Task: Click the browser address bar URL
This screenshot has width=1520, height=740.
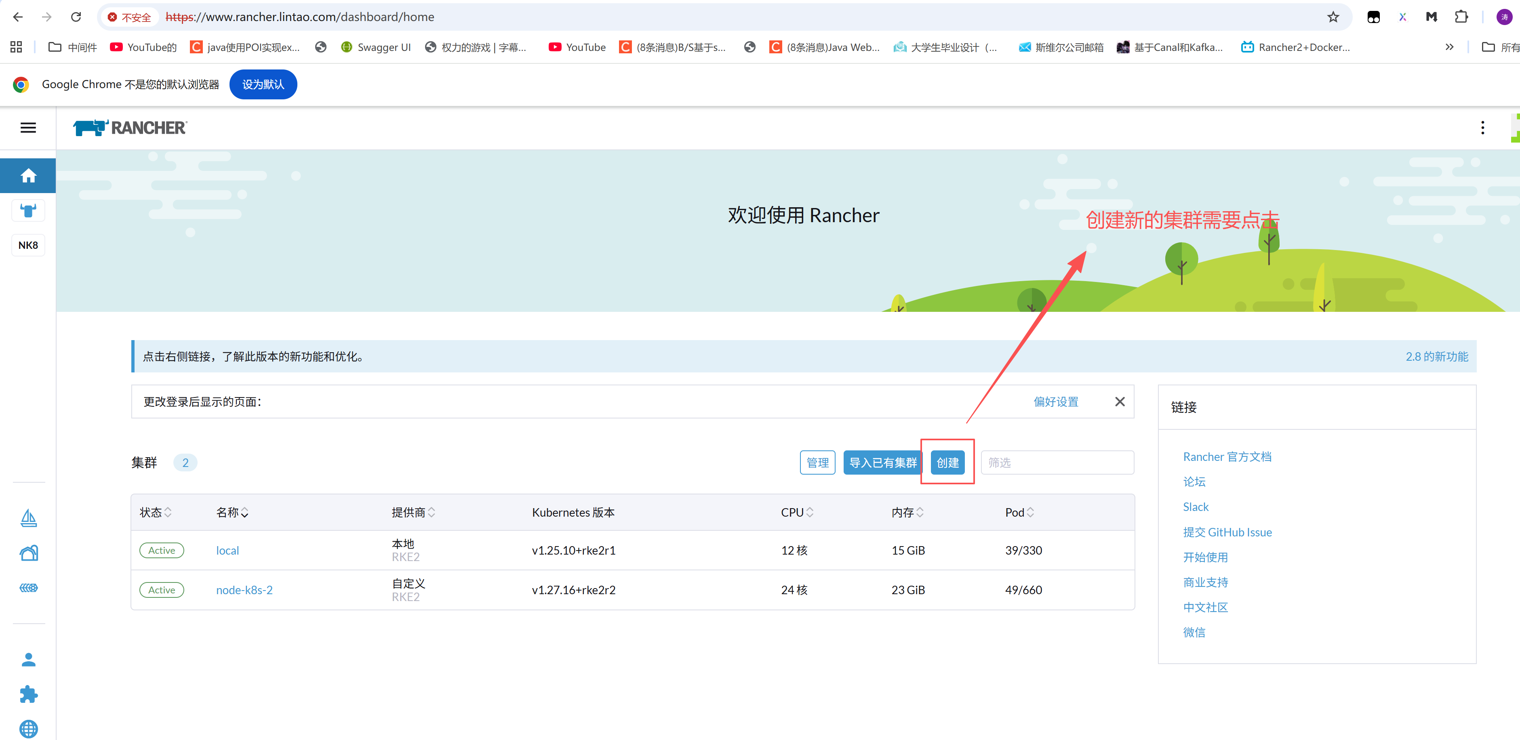Action: pos(300,17)
